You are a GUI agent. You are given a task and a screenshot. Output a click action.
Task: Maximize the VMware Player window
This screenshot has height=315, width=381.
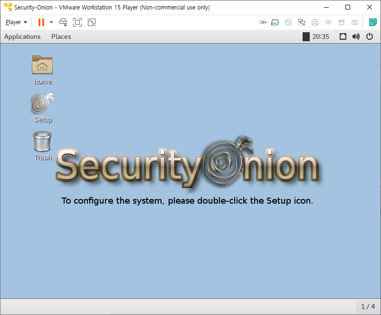(348, 7)
